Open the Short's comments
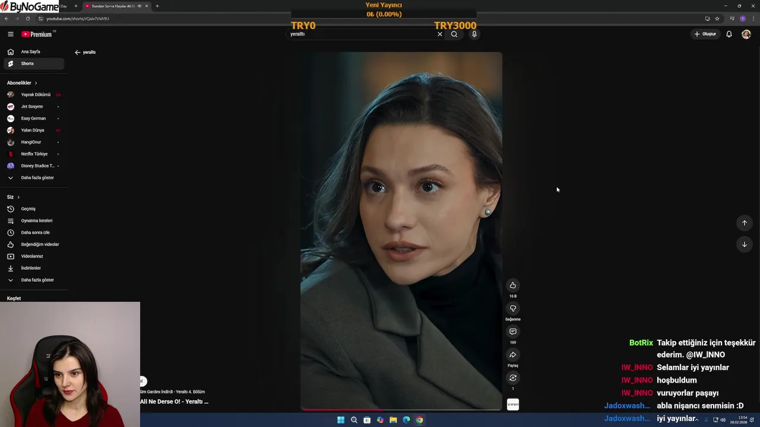Viewport: 760px width, 427px height. 513,332
